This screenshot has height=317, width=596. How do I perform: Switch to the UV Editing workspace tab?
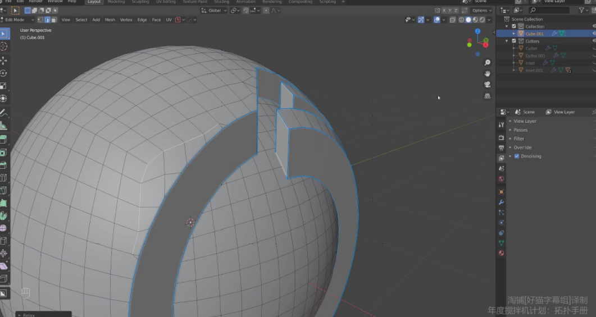(166, 2)
